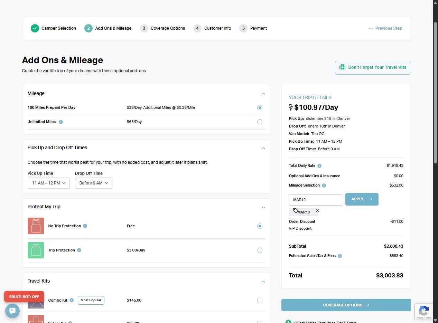Click the info icon beside Estimated Sales Tax & Fees
The height and width of the screenshot is (323, 438).
[340, 256]
